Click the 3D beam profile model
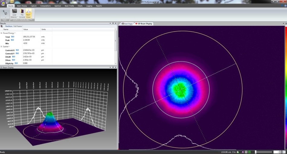The width and height of the screenshot is (287, 154). click(x=50, y=122)
